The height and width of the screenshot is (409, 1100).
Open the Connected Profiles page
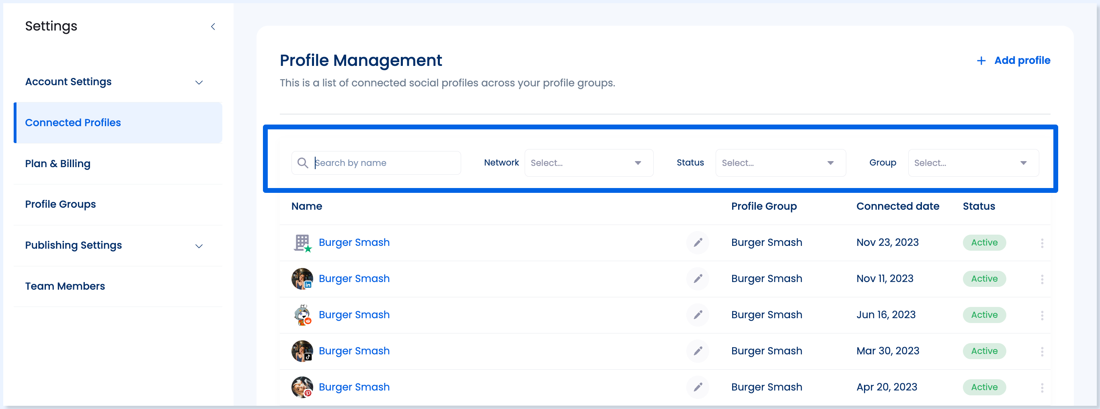tap(118, 123)
